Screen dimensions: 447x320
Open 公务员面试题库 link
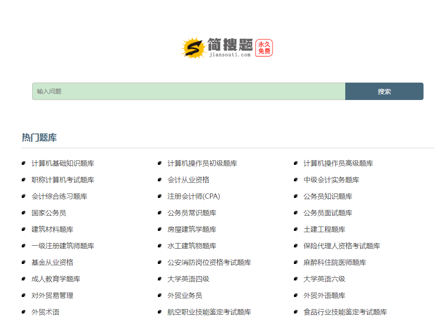327,213
